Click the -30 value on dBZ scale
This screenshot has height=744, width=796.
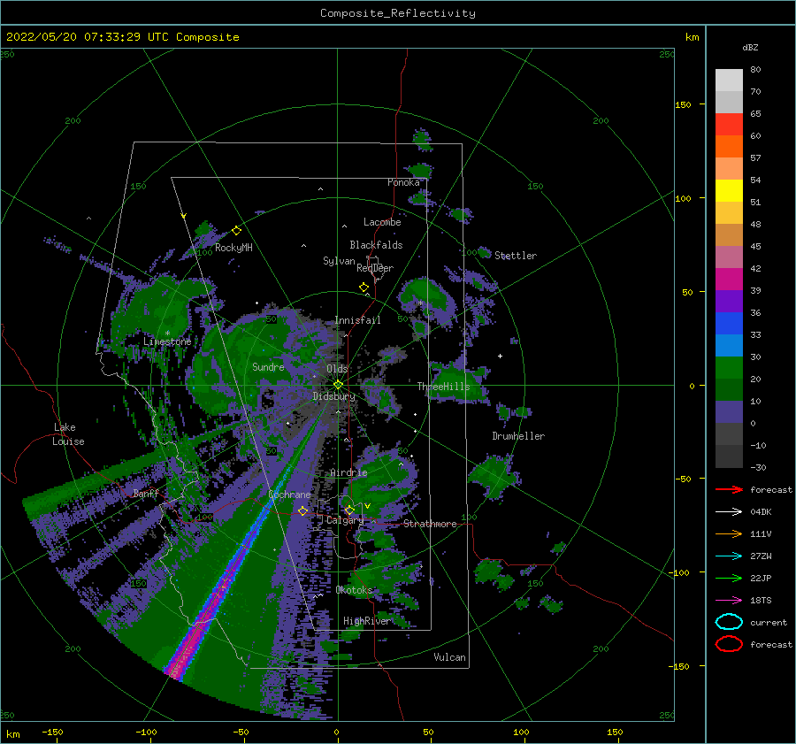click(x=758, y=467)
